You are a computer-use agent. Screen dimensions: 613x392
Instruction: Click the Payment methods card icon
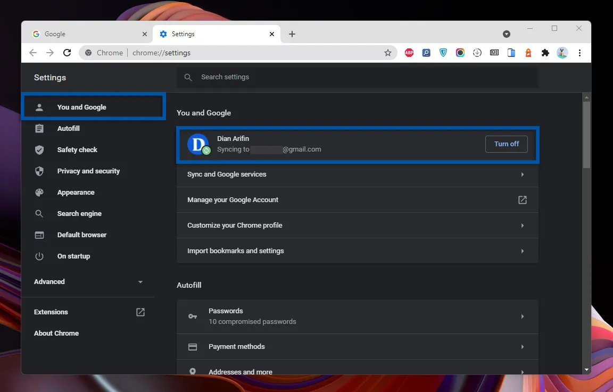[x=192, y=347]
